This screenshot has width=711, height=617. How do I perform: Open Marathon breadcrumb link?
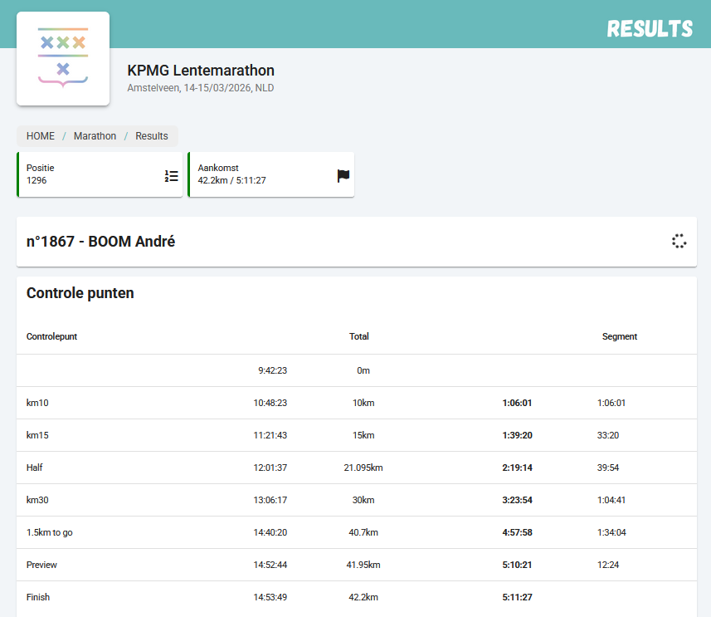[95, 136]
